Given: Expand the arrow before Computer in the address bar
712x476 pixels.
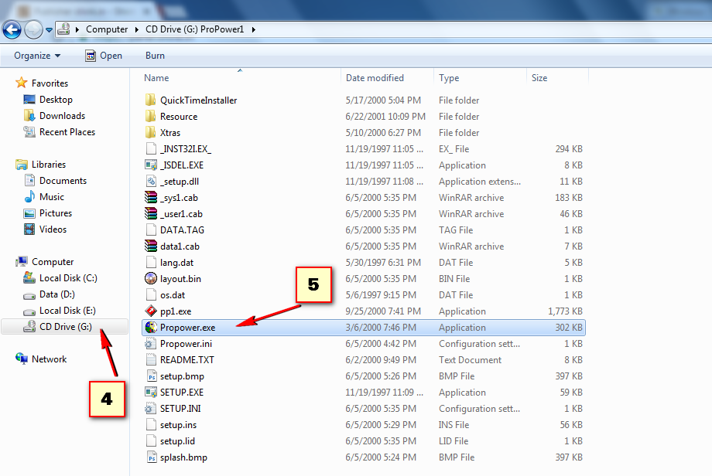Looking at the screenshot, I should tap(77, 29).
